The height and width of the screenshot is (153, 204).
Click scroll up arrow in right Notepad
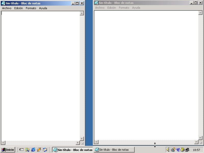tap(200, 13)
